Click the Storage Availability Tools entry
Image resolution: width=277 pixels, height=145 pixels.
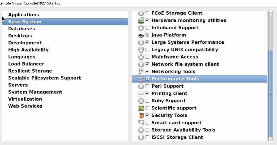[x=183, y=130]
